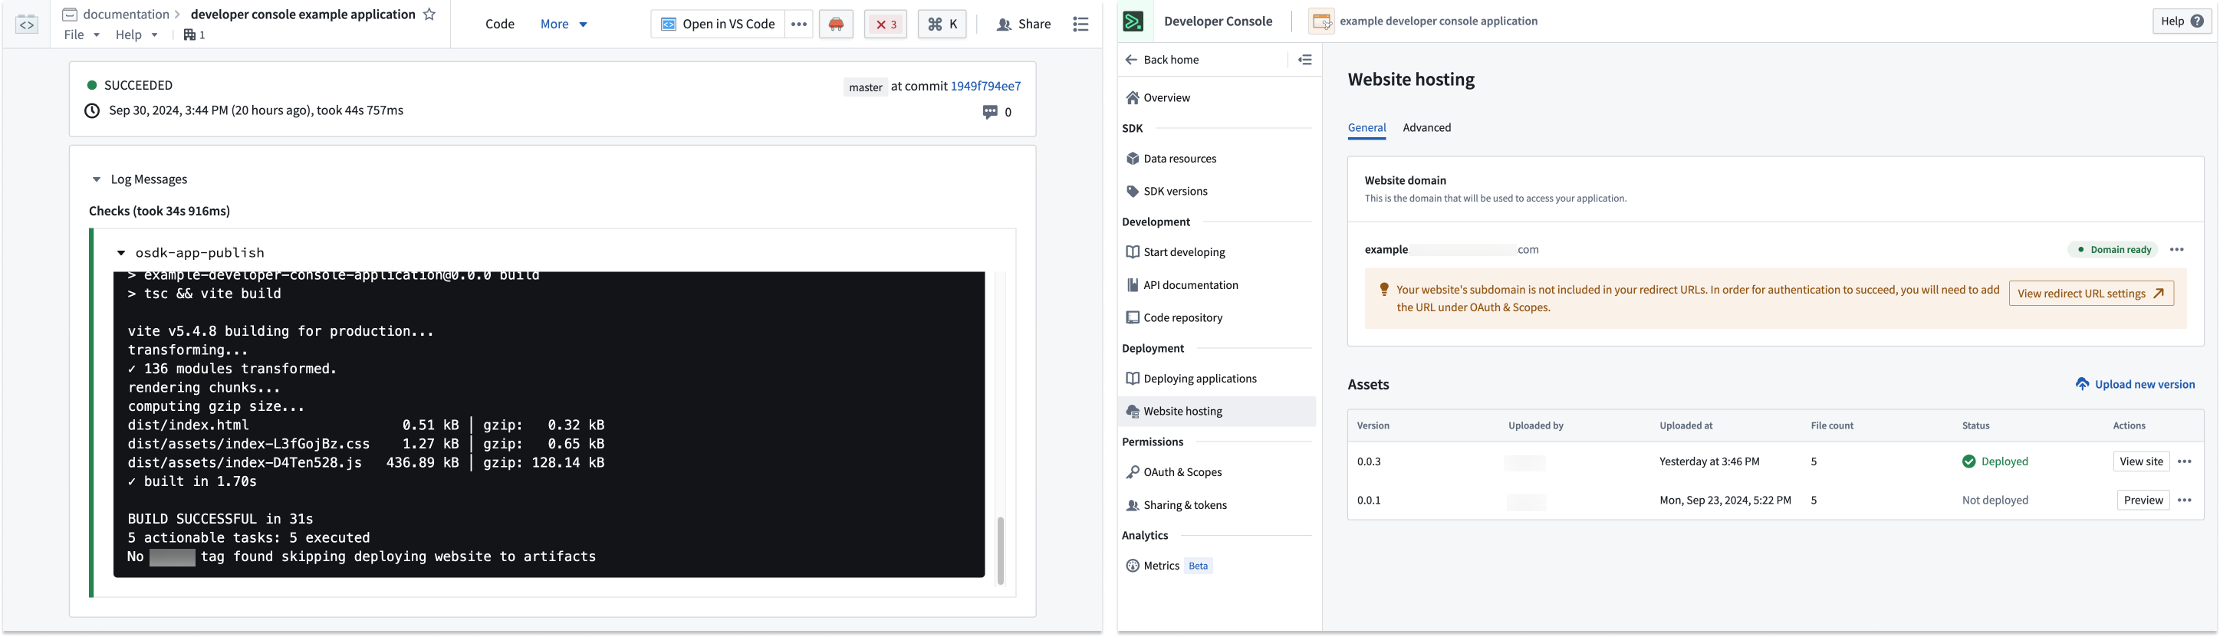This screenshot has width=2220, height=637.
Task: Click the Help question mark button
Action: pos(2182,21)
